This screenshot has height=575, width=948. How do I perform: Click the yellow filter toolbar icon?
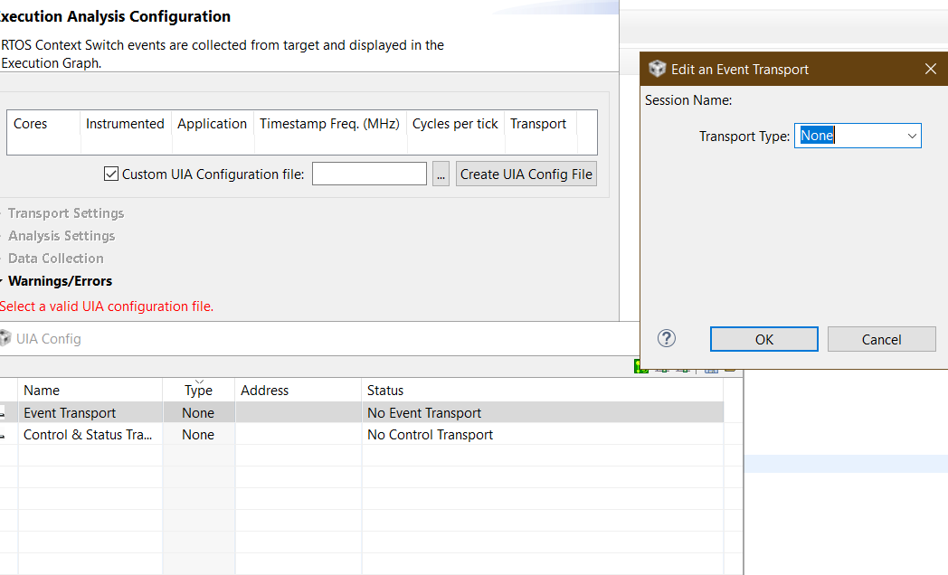pos(730,370)
